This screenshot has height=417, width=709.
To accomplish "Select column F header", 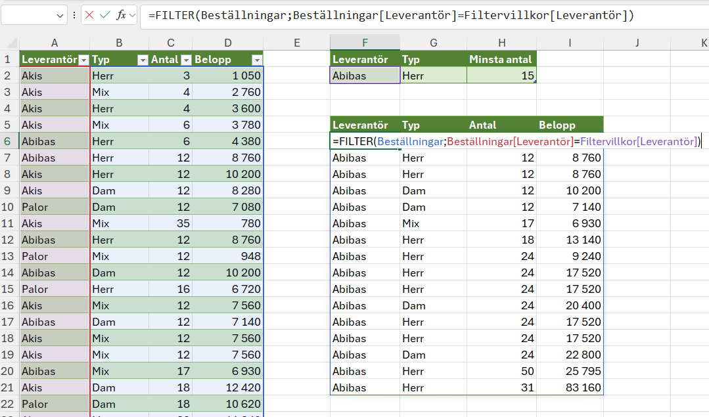I will click(365, 43).
